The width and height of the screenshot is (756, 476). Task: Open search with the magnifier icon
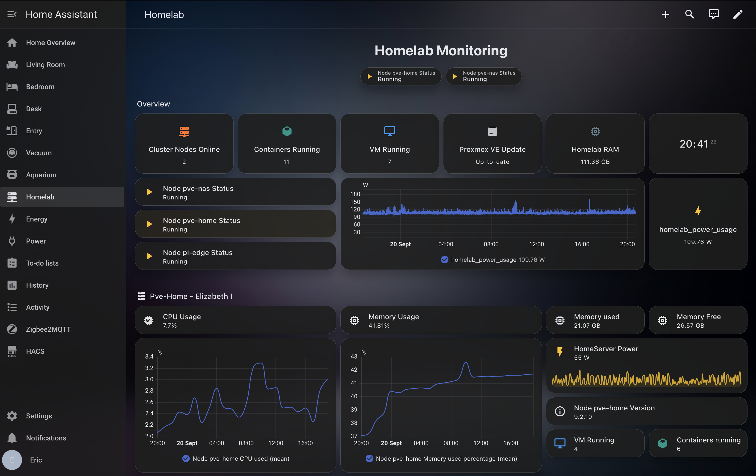pos(690,15)
